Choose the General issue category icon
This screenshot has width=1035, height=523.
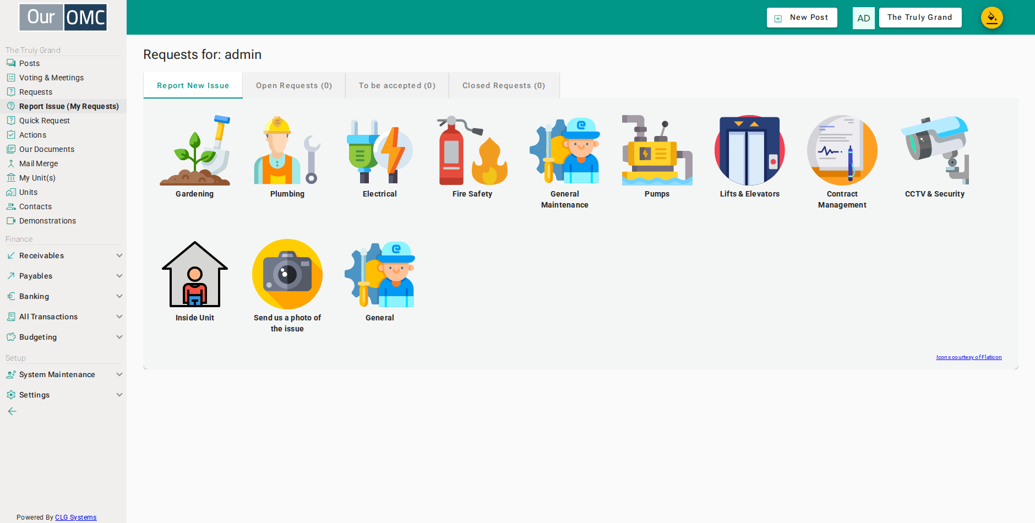tap(380, 274)
